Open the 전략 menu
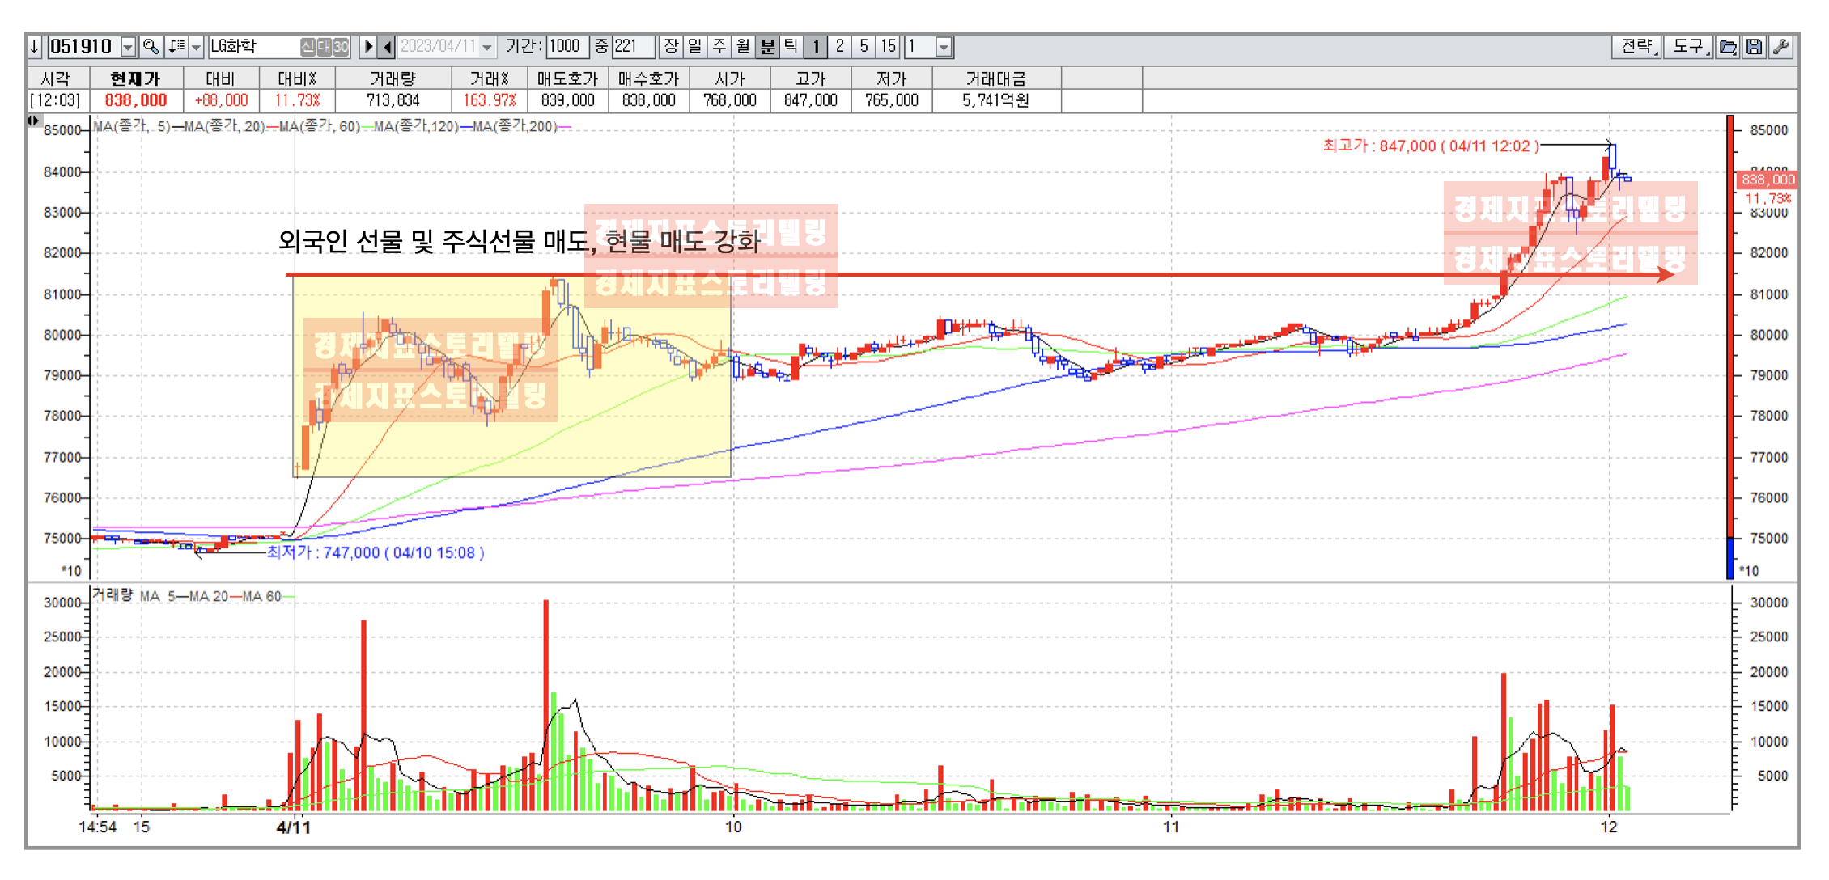The height and width of the screenshot is (880, 1829). 1638,47
